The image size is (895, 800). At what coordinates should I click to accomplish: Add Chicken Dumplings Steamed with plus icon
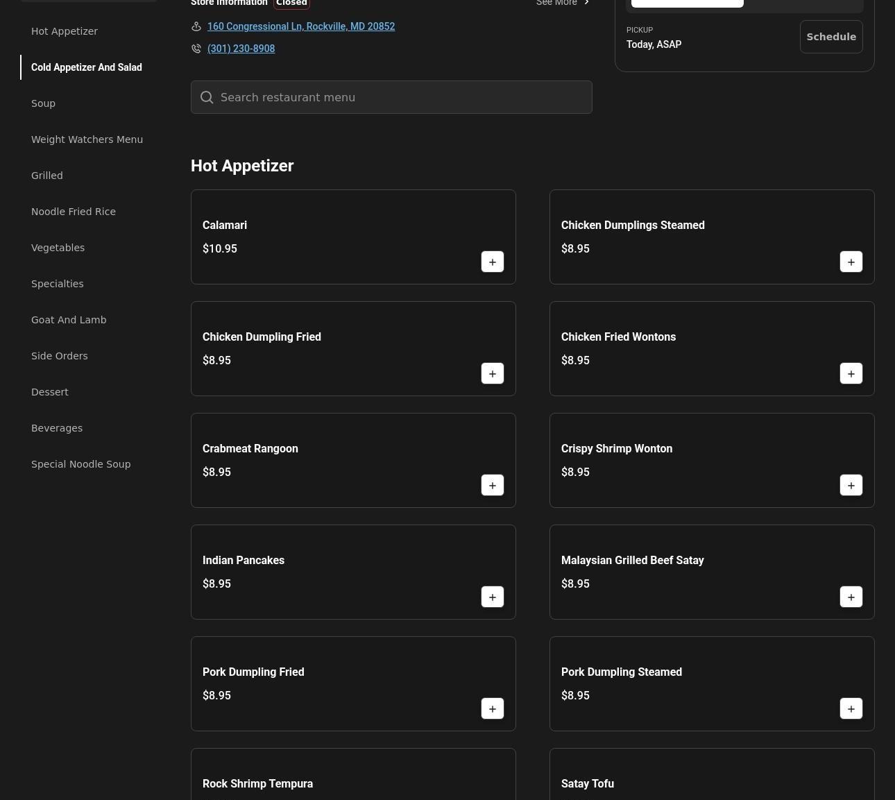851,262
